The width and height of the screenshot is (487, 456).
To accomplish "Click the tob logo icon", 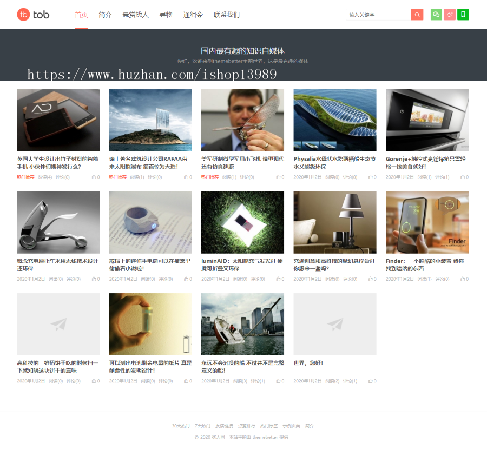I will point(23,15).
